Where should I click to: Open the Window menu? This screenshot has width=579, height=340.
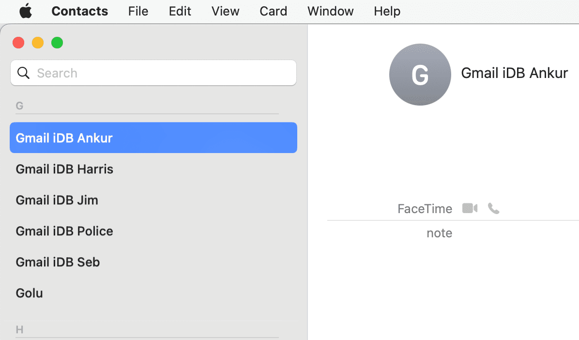coord(331,11)
